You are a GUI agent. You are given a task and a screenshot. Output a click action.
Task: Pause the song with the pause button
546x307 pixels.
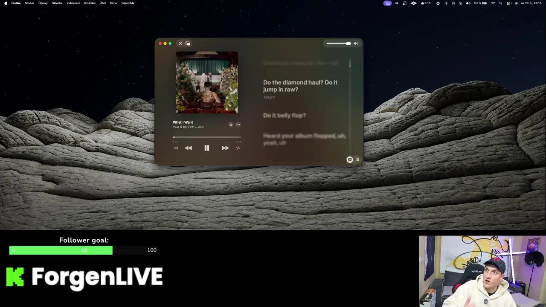point(206,148)
